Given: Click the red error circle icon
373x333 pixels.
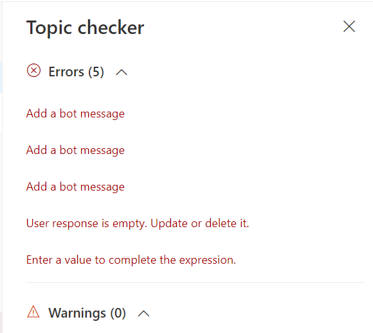Looking at the screenshot, I should (34, 71).
